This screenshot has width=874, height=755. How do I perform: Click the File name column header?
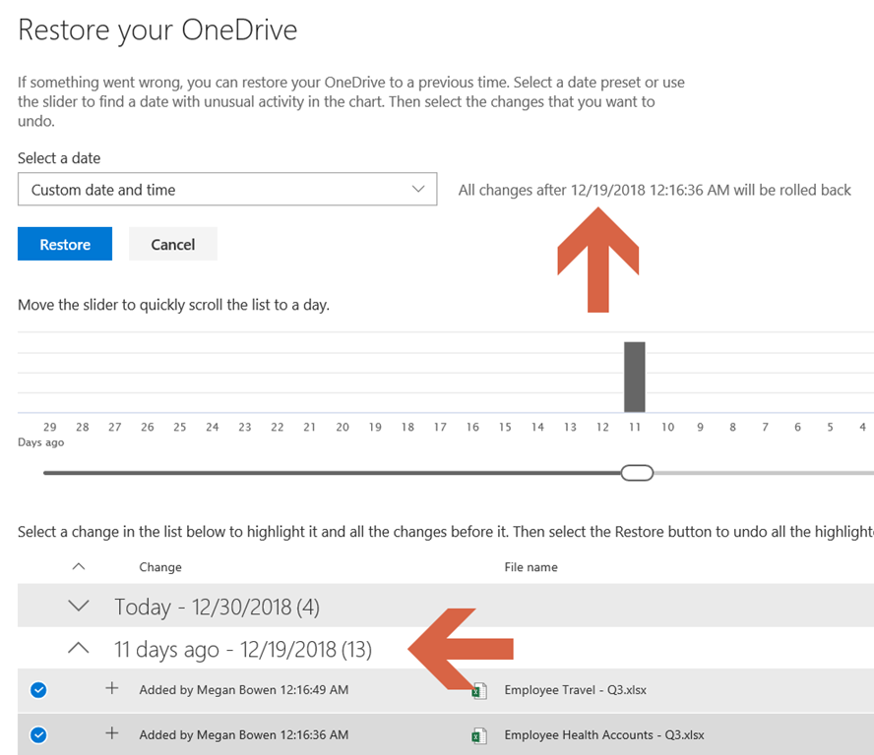click(531, 567)
